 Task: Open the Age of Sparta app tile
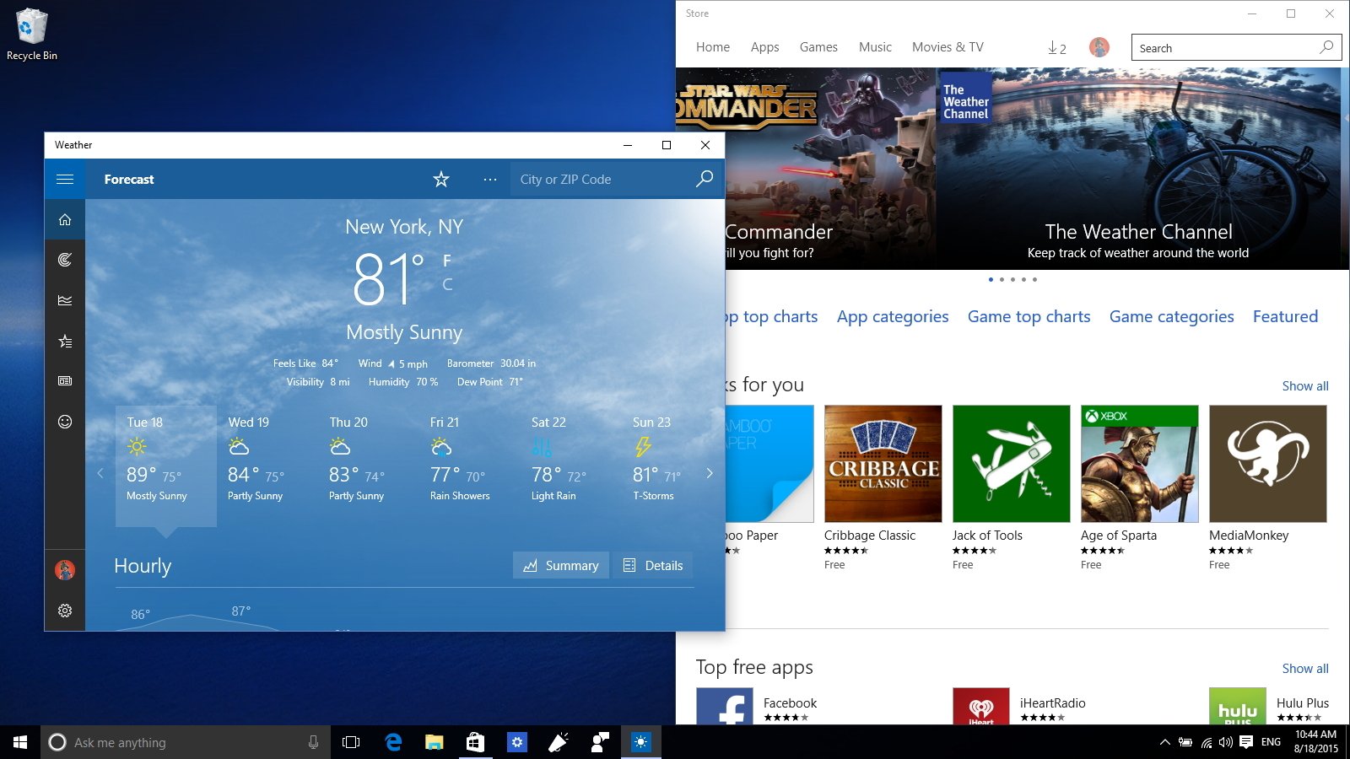(1140, 488)
